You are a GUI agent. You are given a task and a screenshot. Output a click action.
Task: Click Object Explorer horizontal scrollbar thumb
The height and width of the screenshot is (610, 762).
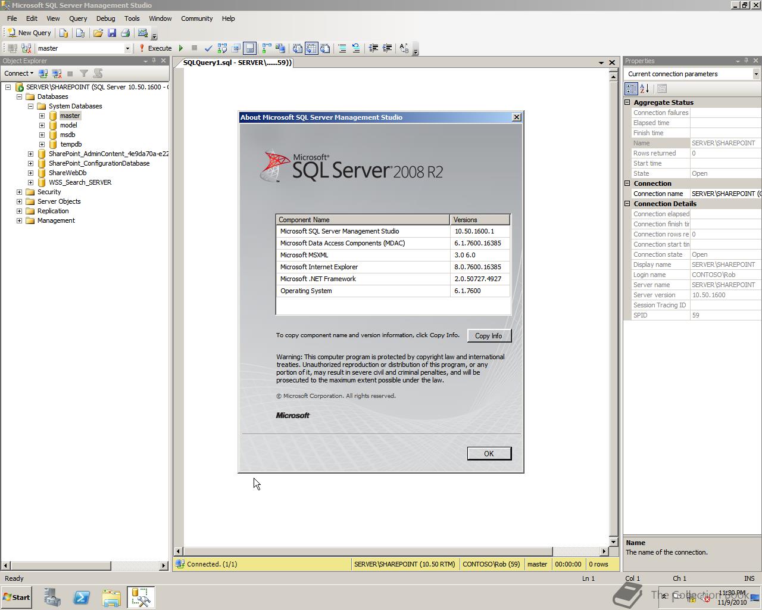[61, 565]
